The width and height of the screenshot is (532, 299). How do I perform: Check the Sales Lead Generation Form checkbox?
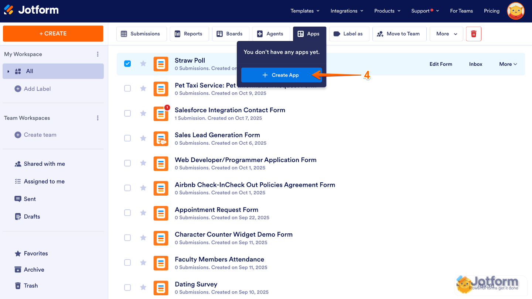[127, 138]
